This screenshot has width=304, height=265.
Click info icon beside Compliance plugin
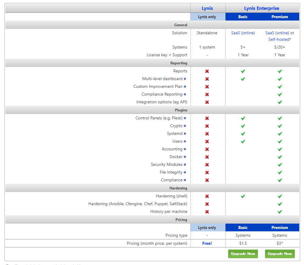click(x=185, y=180)
